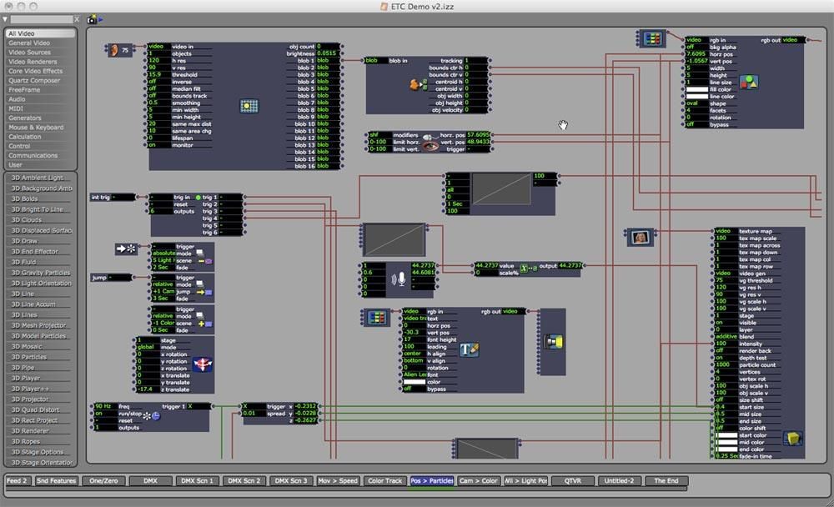
Task: Click the blob tracker grid icon
Action: coord(249,106)
